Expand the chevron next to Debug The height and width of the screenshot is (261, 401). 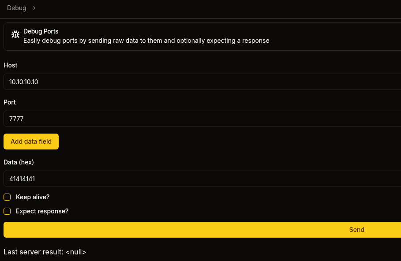(33, 8)
